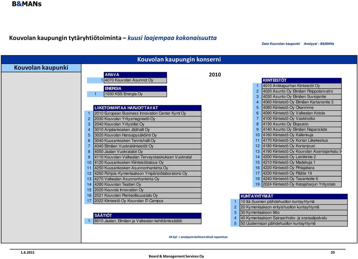Select "3040 Kuusankosken Tennishalli Oy"
This screenshot has height=259, width=358.
click(x=147, y=141)
